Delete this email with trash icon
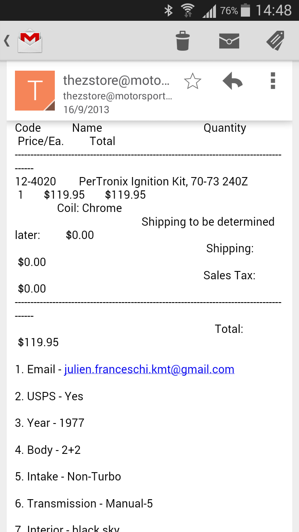 [183, 41]
